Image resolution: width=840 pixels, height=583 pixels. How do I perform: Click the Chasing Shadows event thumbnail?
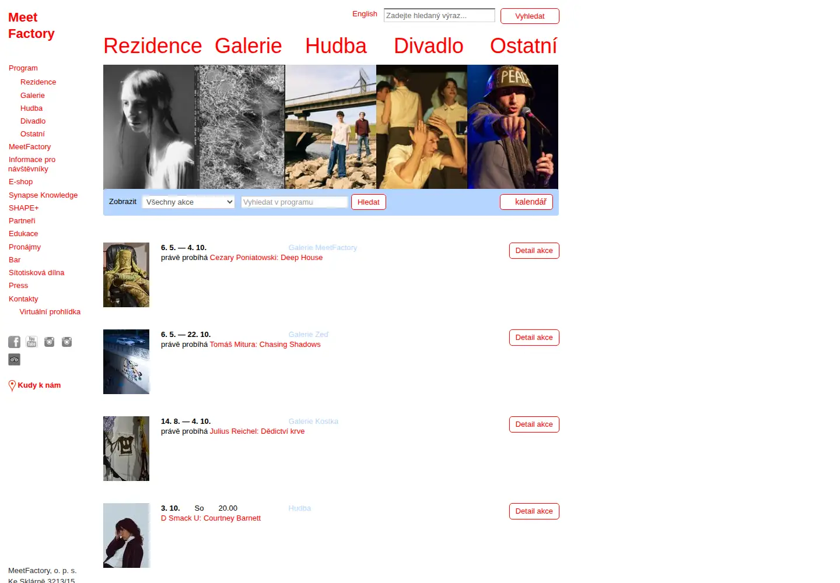[127, 361]
